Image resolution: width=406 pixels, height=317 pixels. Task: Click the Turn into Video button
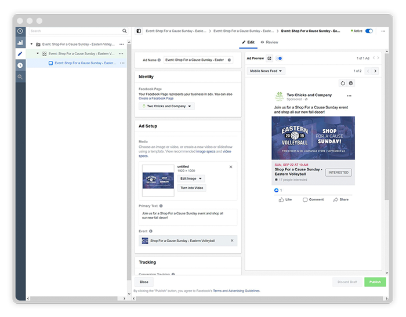point(191,188)
